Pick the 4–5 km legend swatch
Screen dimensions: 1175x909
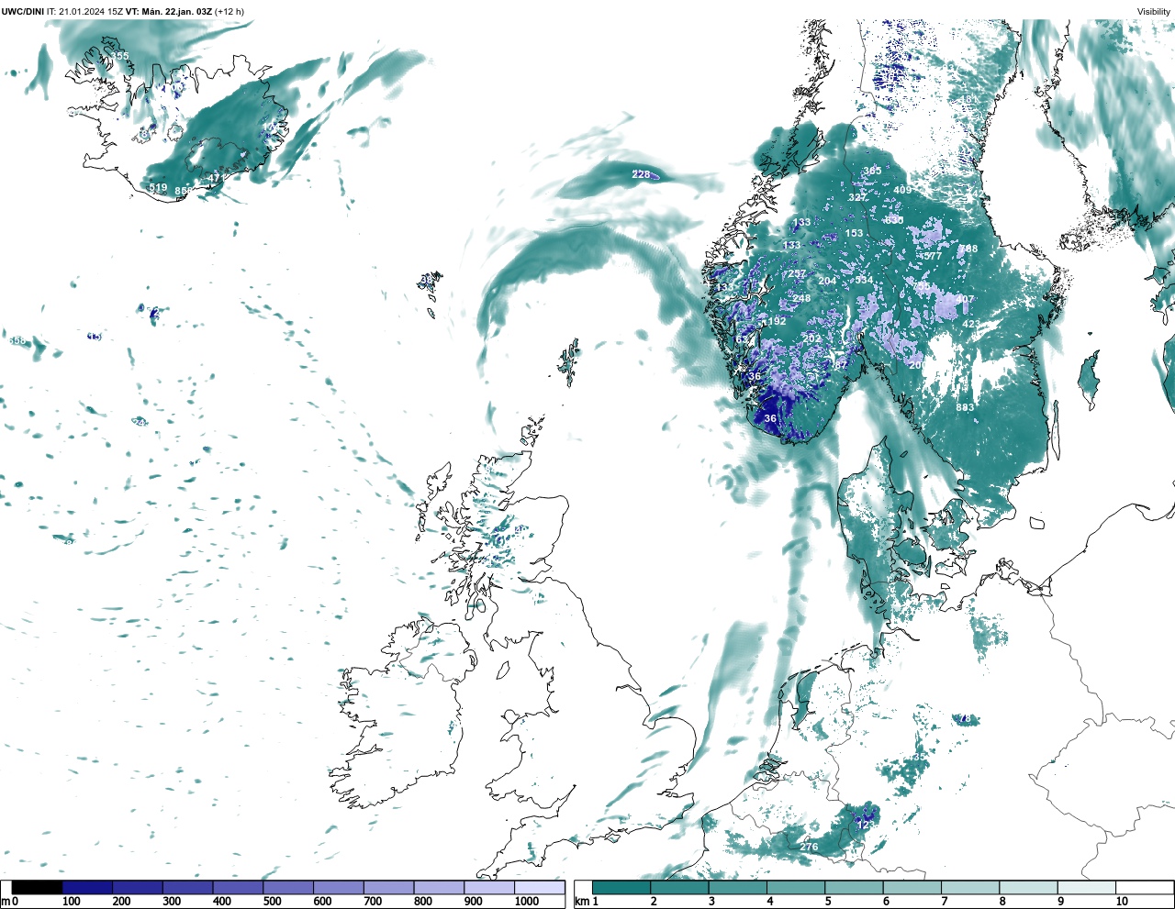(x=796, y=888)
